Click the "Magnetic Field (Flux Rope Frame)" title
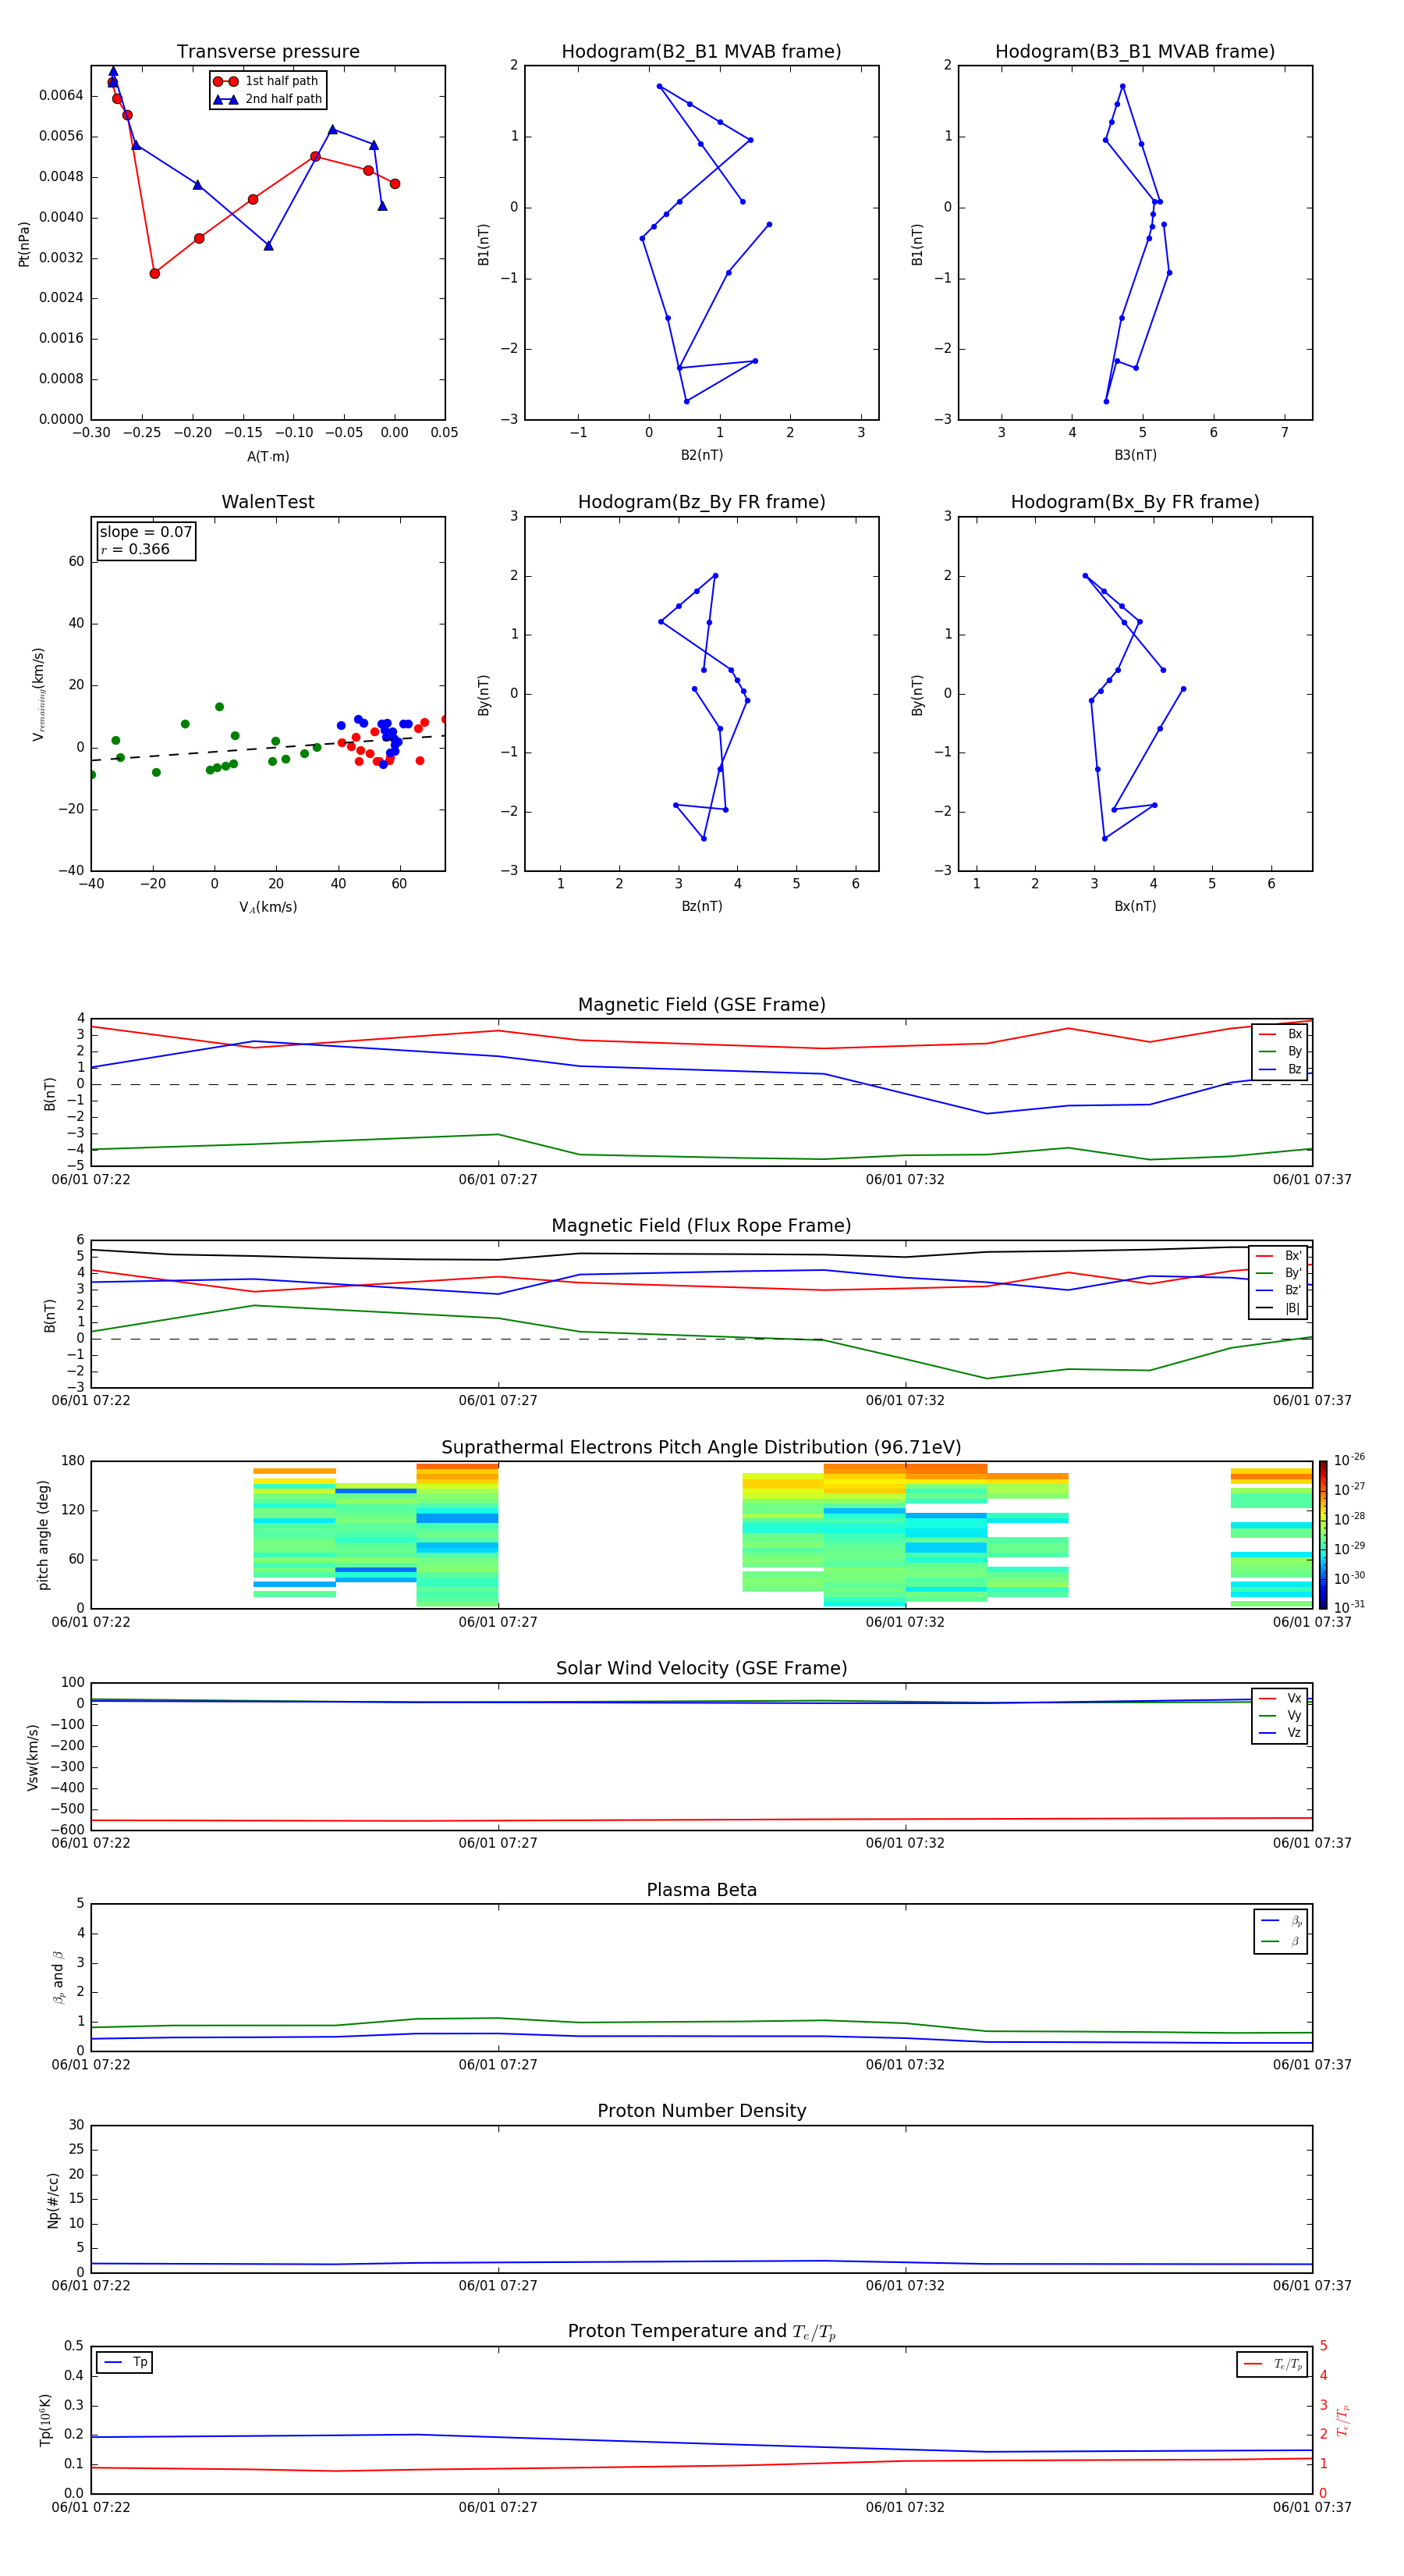1404x2576 pixels. pyautogui.click(x=701, y=1226)
